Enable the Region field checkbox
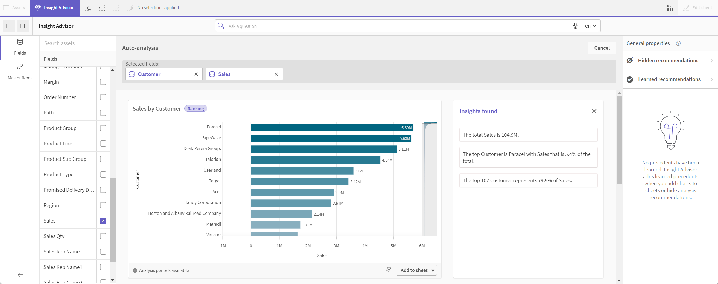The height and width of the screenshot is (284, 718). (x=103, y=205)
